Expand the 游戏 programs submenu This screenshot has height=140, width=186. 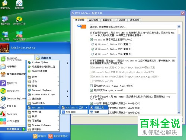coord(43,86)
